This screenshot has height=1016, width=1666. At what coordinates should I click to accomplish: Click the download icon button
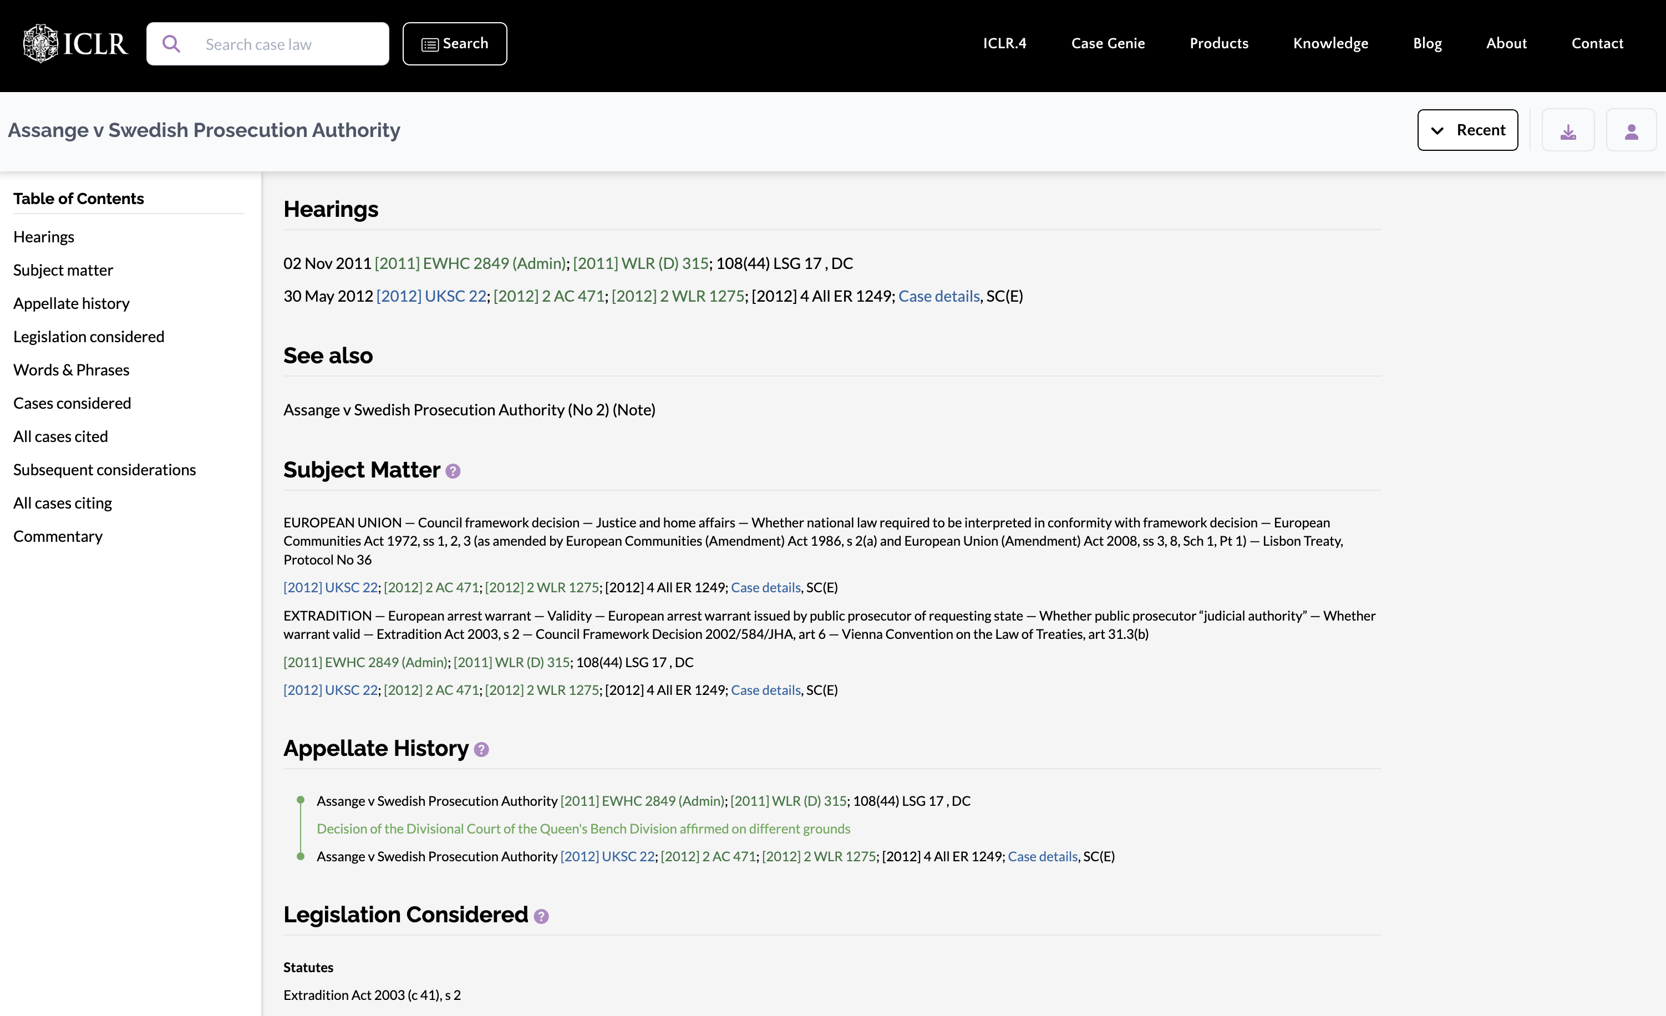(x=1568, y=130)
